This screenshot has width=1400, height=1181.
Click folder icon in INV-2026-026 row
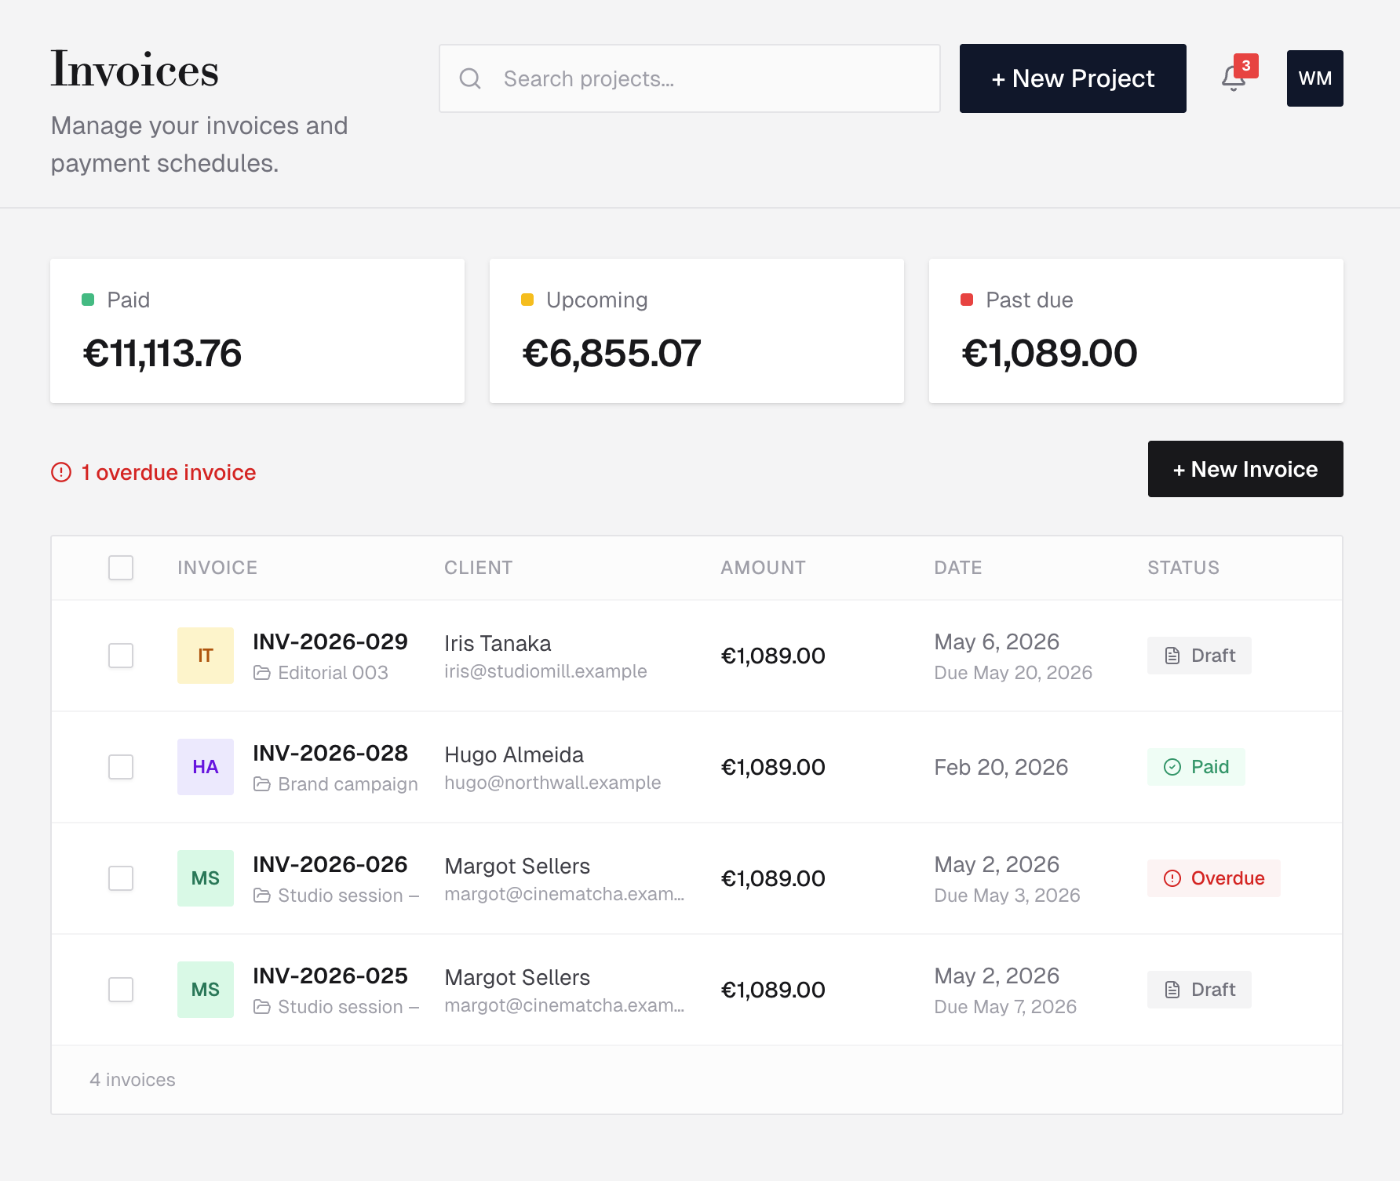click(262, 896)
